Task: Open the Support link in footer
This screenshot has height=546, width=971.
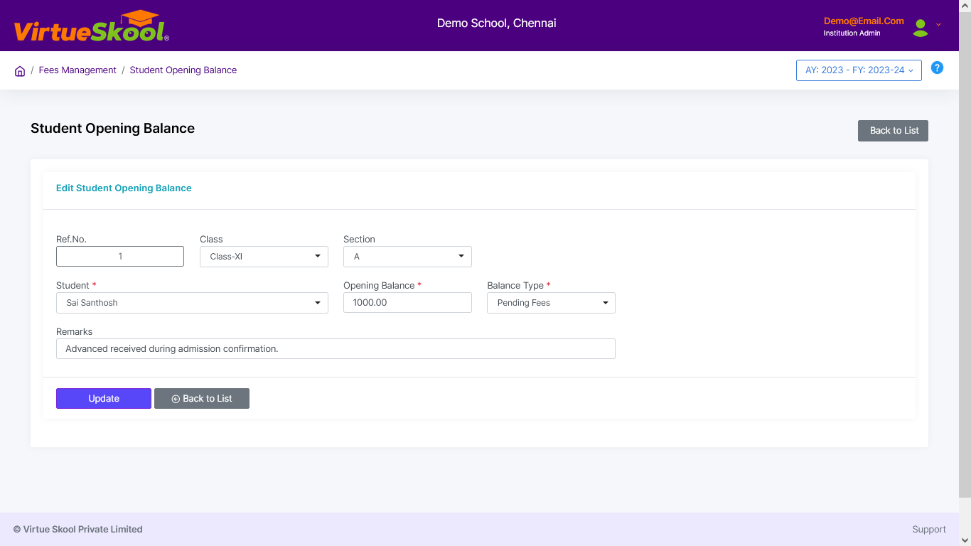Action: (x=929, y=530)
